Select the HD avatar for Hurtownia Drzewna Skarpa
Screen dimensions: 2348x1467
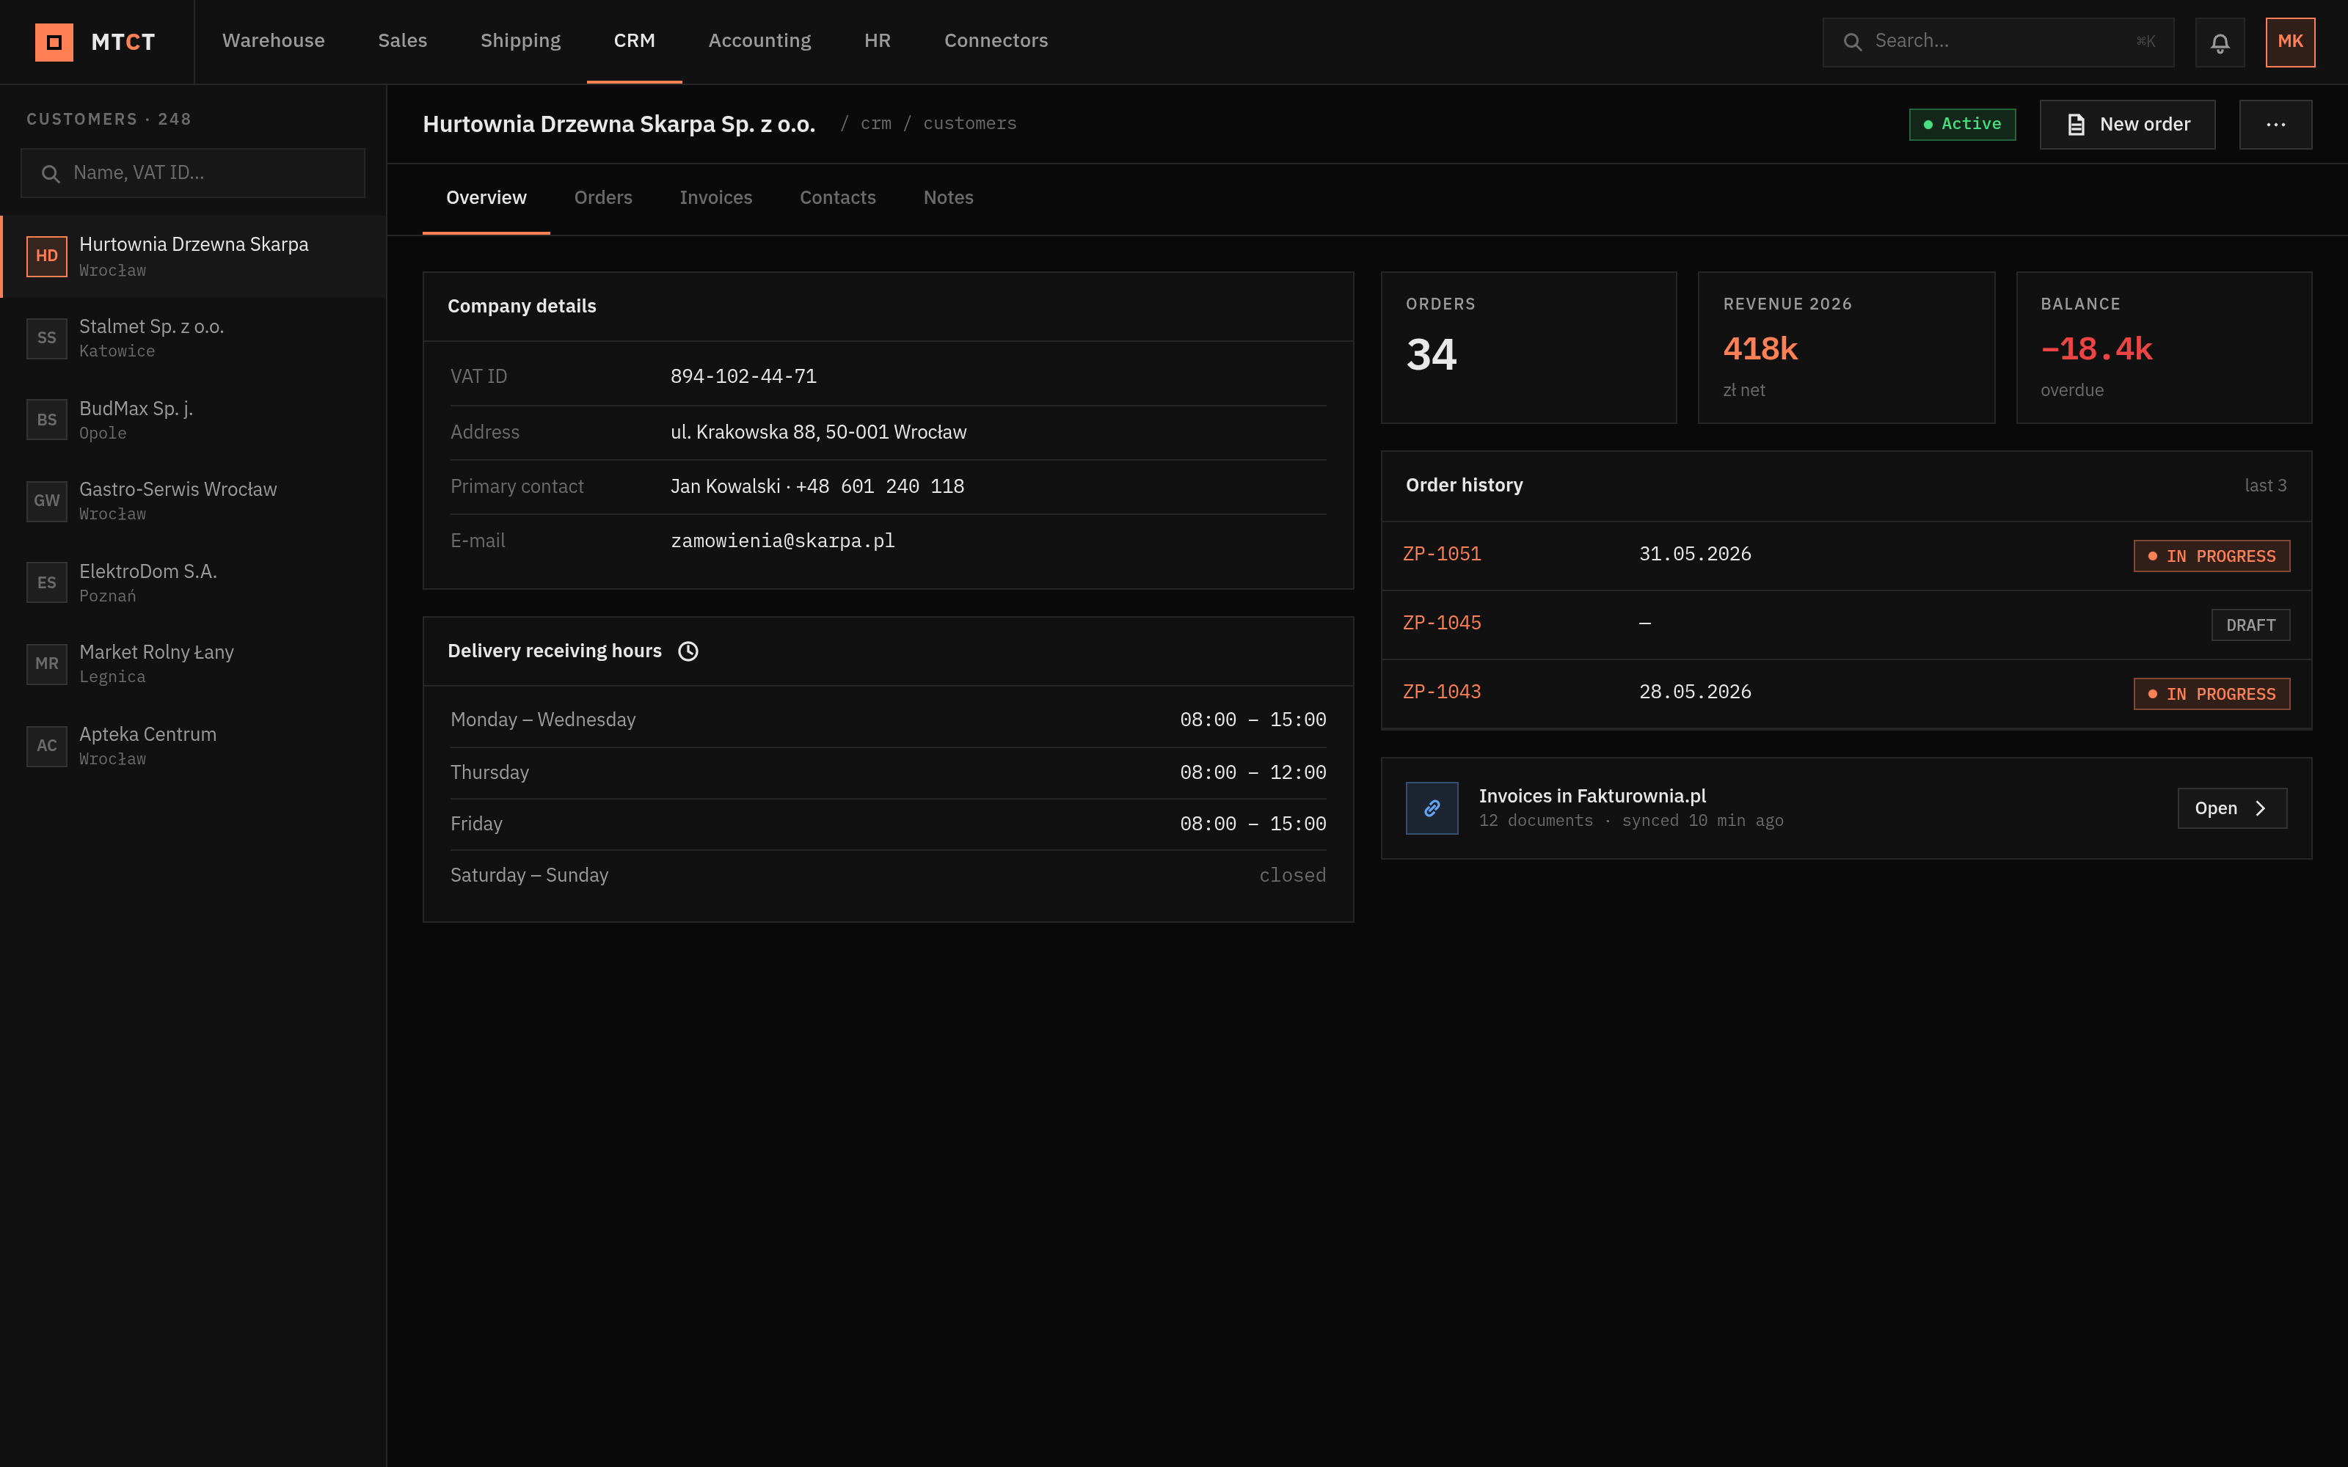coord(46,256)
